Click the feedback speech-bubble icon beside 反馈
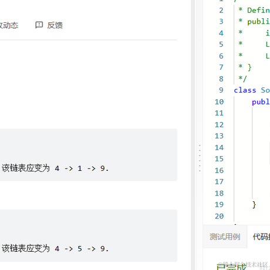Image resolution: width=270 pixels, height=270 pixels. click(39, 25)
